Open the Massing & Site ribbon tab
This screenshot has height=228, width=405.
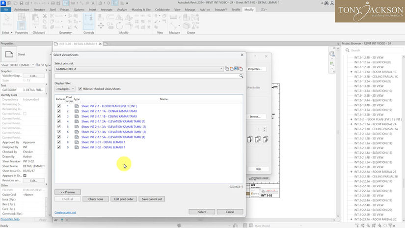141,9
